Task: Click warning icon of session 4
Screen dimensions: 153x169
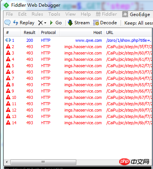Action: [8, 59]
